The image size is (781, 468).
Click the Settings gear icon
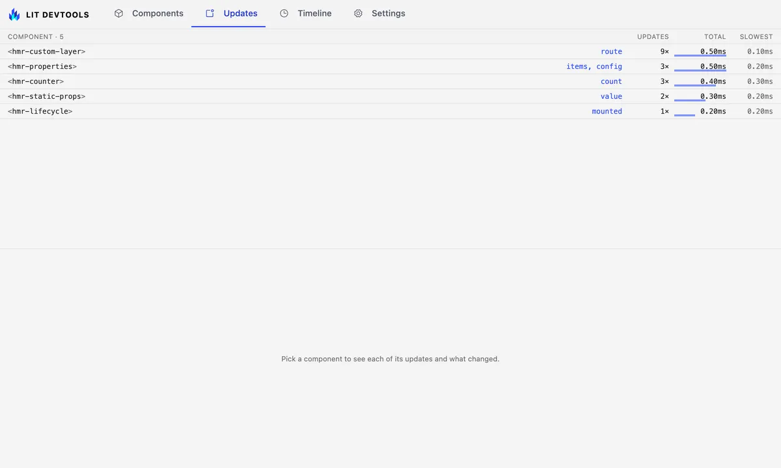click(358, 13)
